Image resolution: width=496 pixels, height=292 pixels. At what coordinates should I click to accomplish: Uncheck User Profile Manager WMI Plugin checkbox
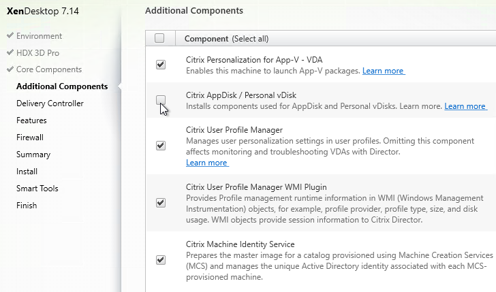click(161, 203)
